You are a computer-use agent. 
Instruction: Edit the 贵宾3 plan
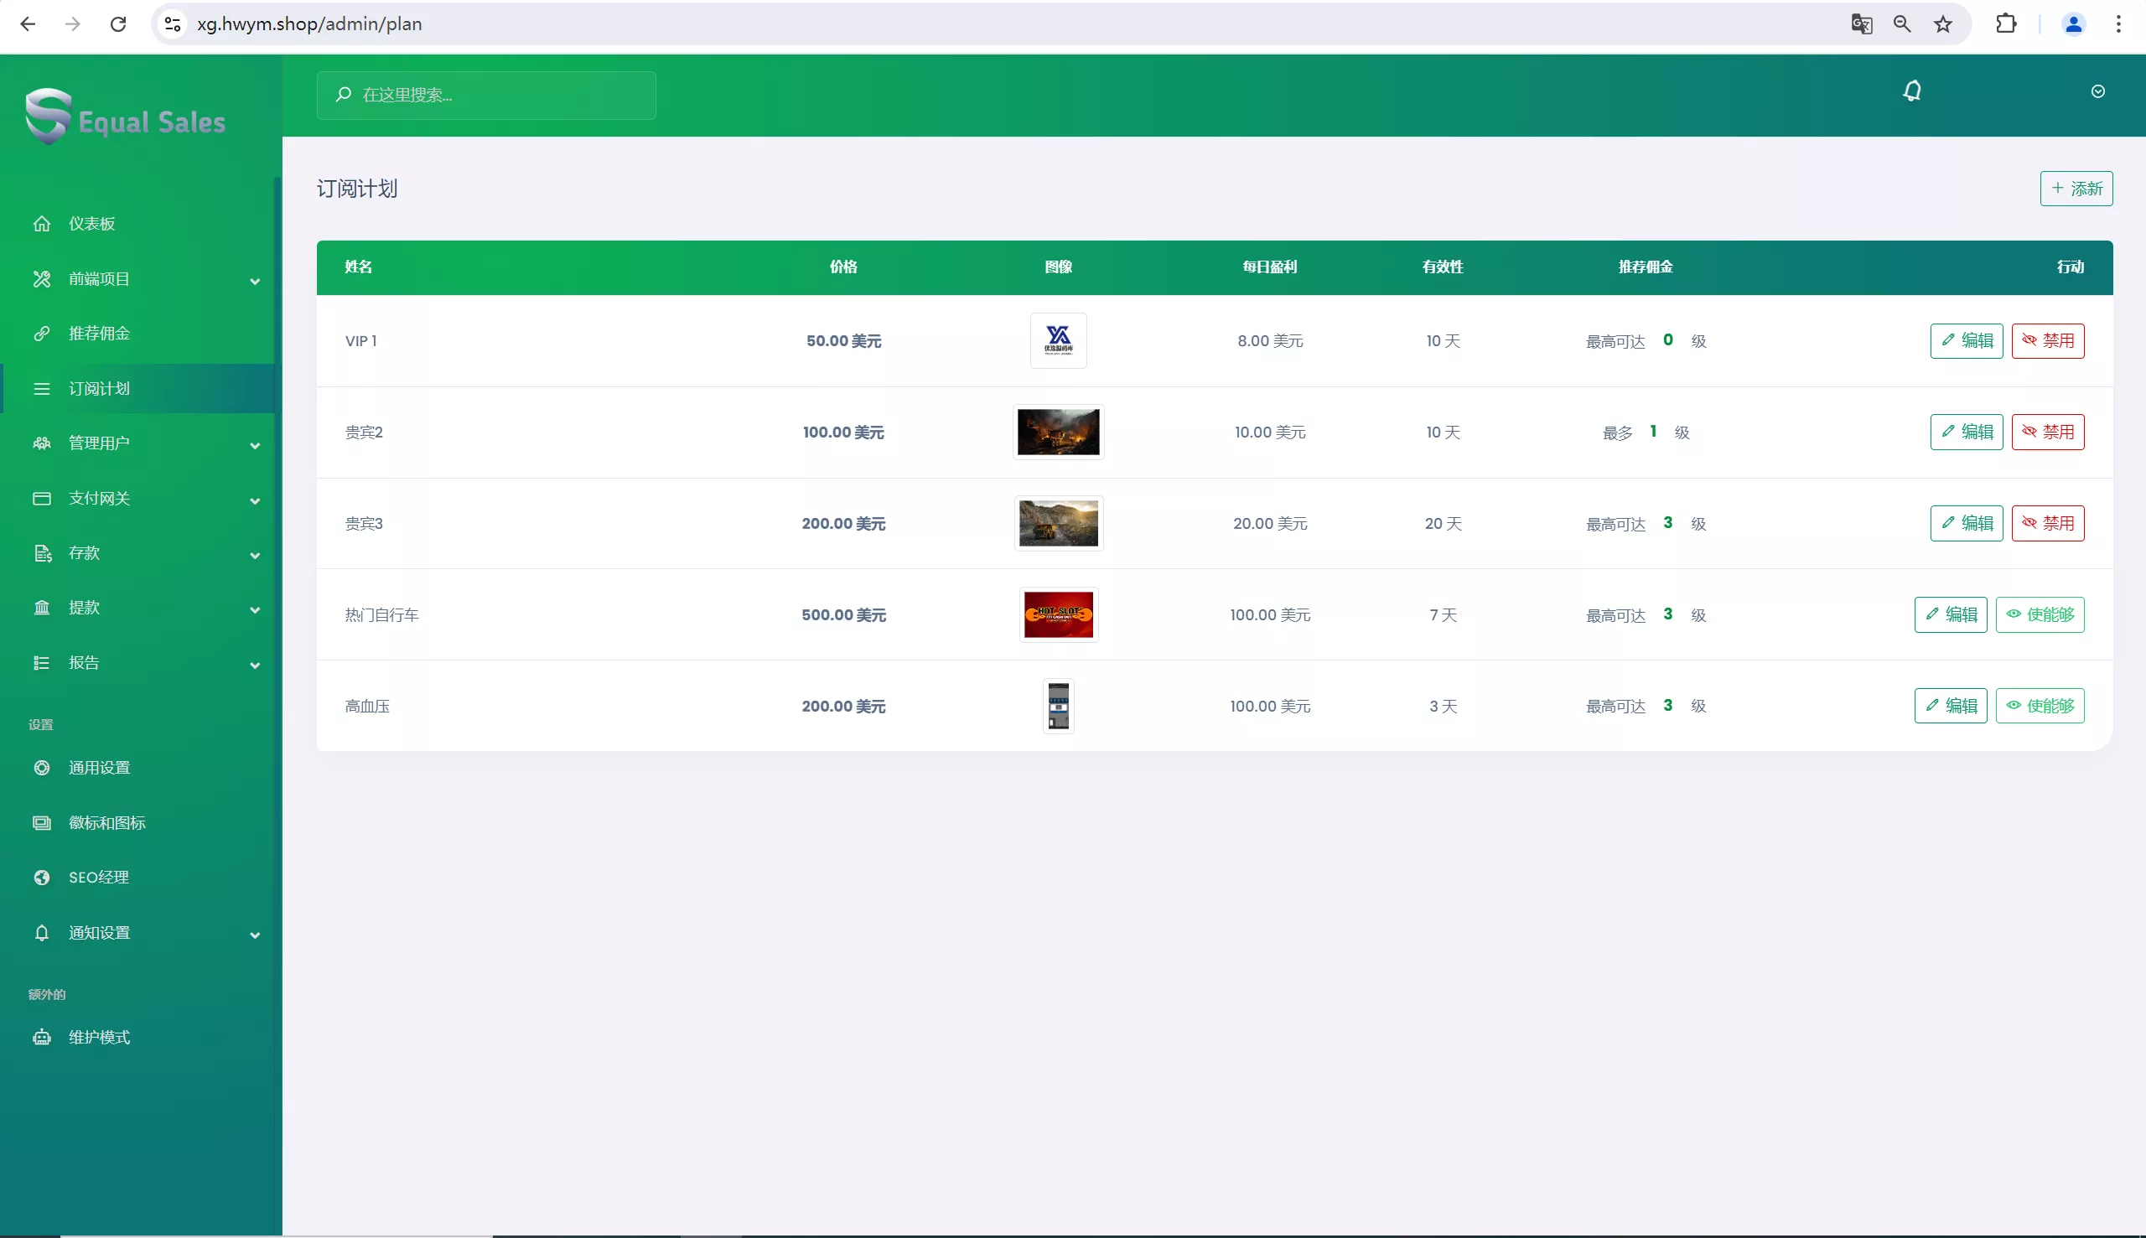click(x=1966, y=524)
